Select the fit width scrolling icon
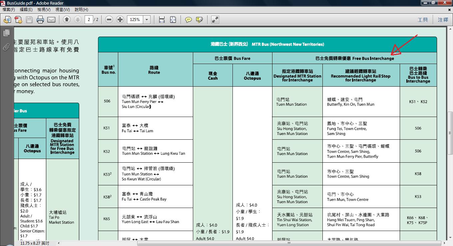The image size is (453, 246). coord(162,20)
